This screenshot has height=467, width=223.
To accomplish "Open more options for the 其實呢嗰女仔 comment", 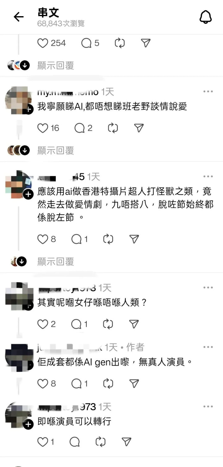I will tap(208, 287).
